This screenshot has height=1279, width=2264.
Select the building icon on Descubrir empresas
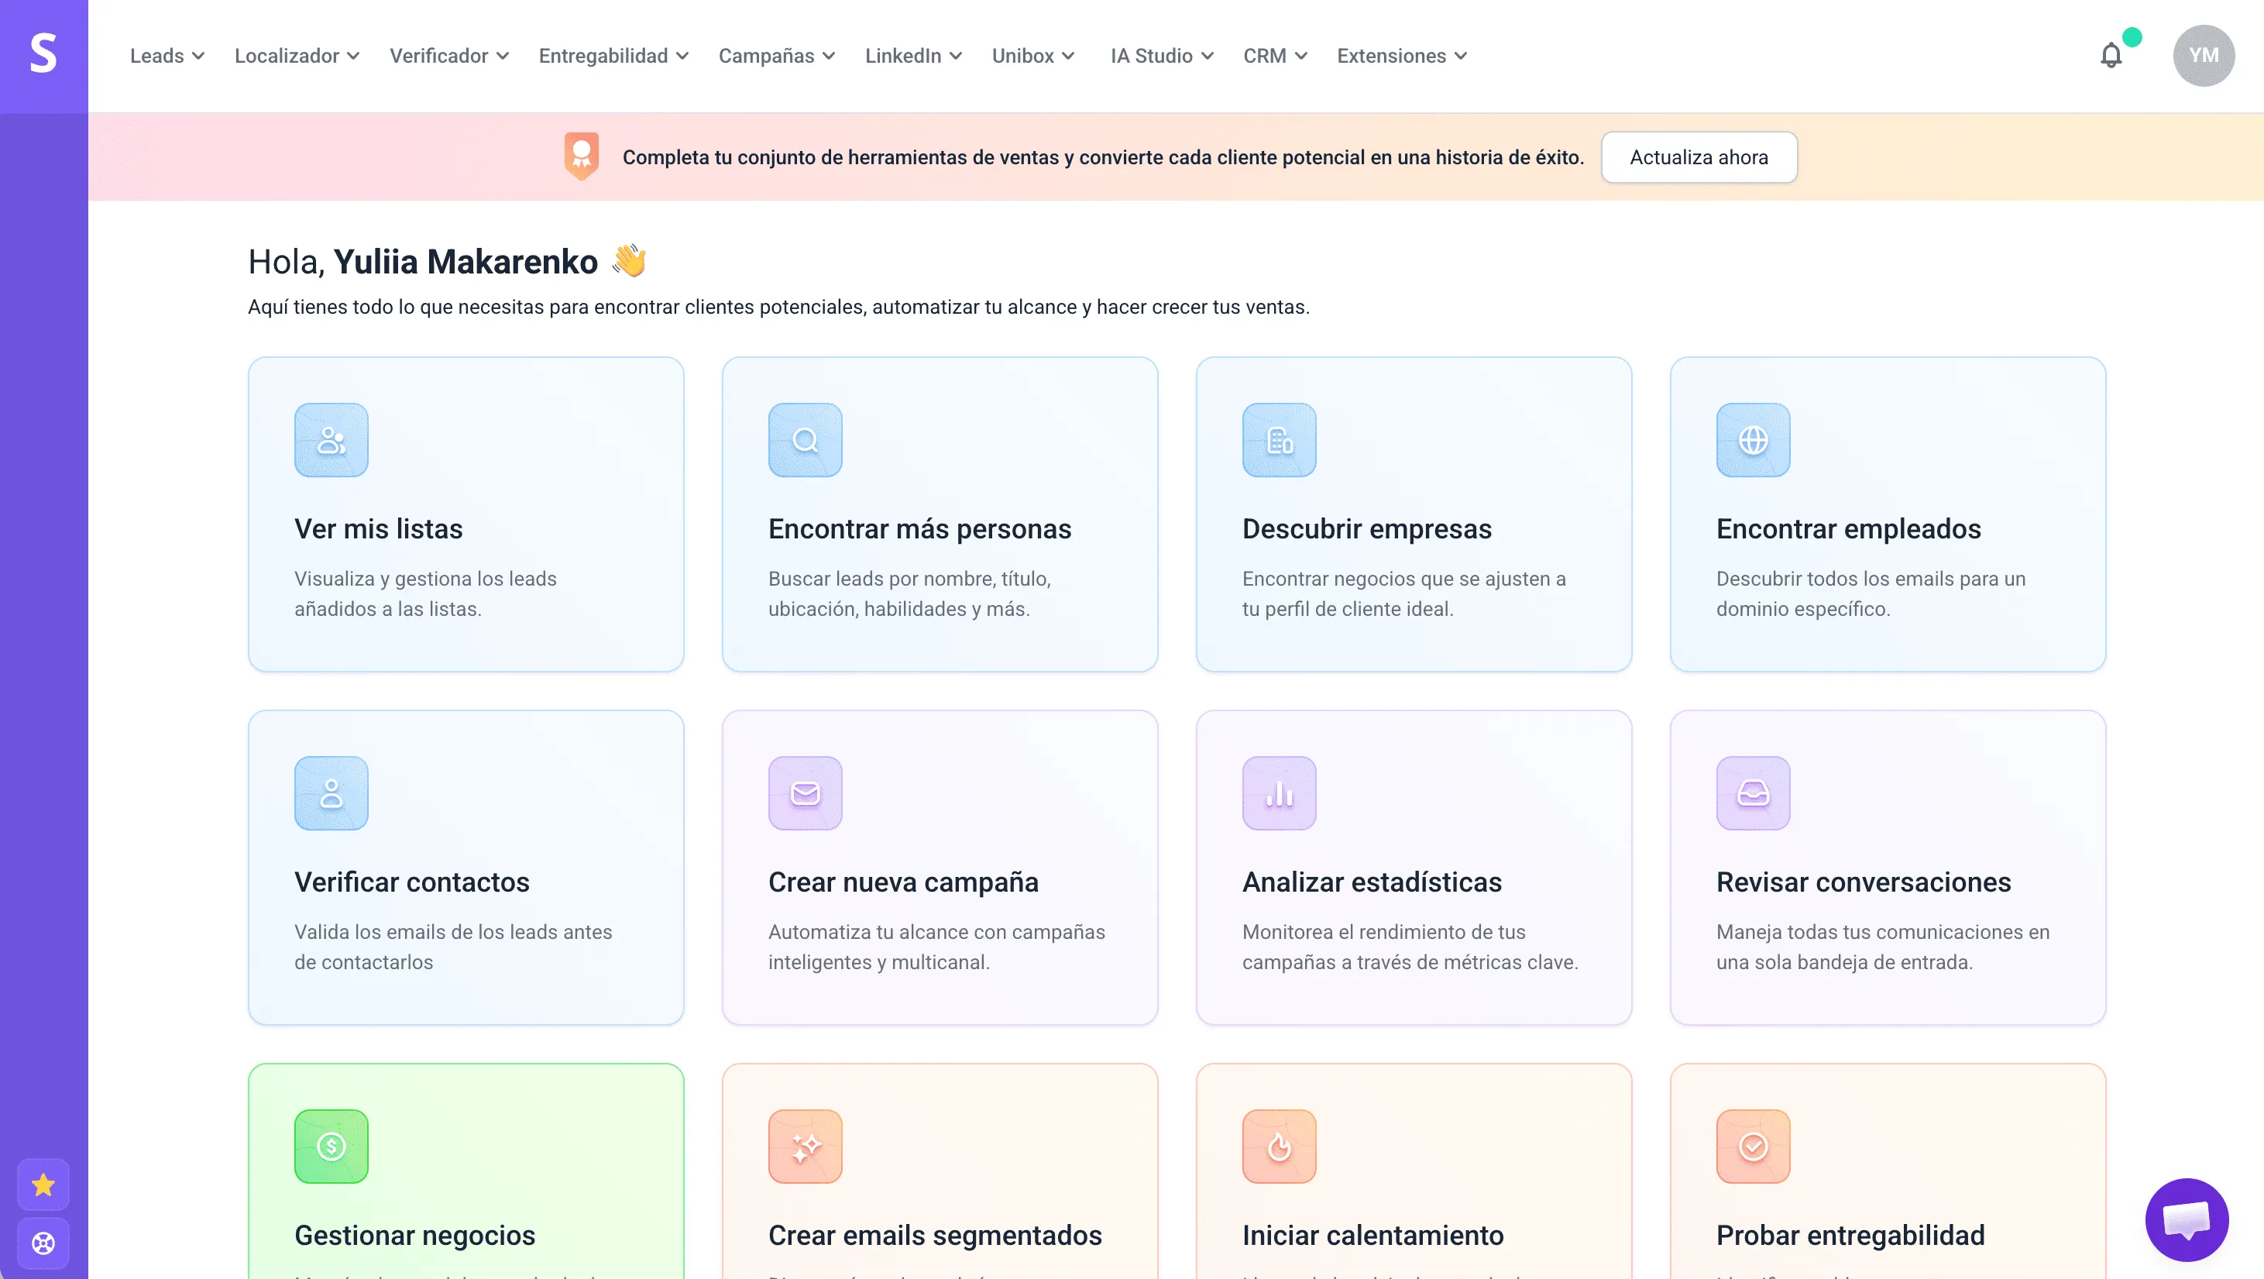pyautogui.click(x=1279, y=440)
